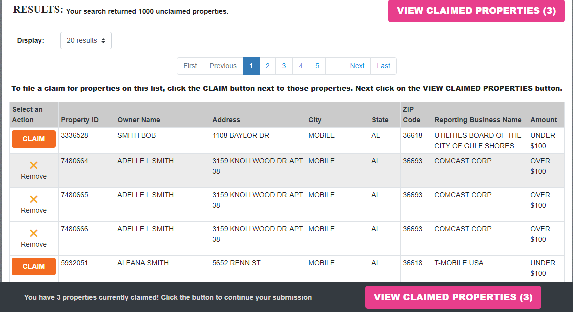Open the Display results count dropdown
Image resolution: width=573 pixels, height=312 pixels.
pyautogui.click(x=86, y=41)
